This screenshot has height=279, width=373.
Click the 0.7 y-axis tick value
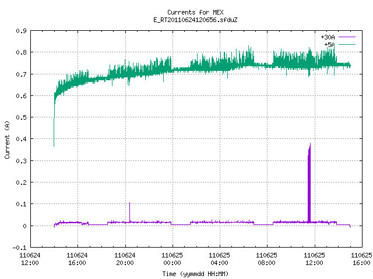(21, 74)
